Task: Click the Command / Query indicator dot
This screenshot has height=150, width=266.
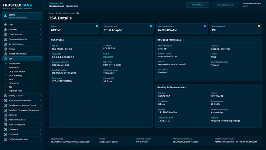Action: coord(205,26)
